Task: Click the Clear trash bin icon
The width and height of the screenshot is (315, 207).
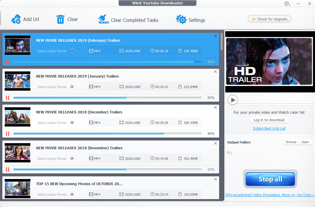Action: (60, 20)
